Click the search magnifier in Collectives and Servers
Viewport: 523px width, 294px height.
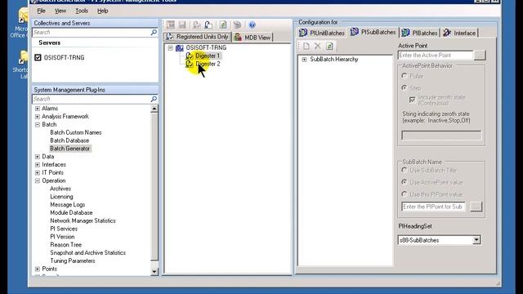click(x=154, y=32)
